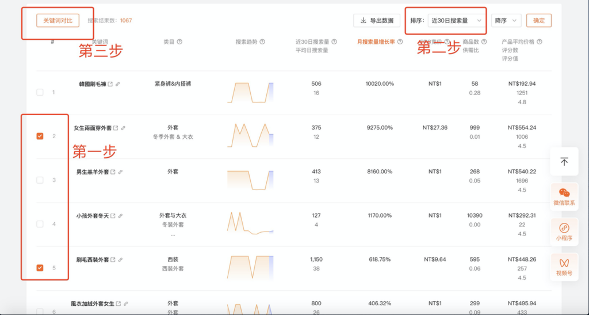
Task: Sort by 月搜索量增长率 column header
Action: pos(376,41)
